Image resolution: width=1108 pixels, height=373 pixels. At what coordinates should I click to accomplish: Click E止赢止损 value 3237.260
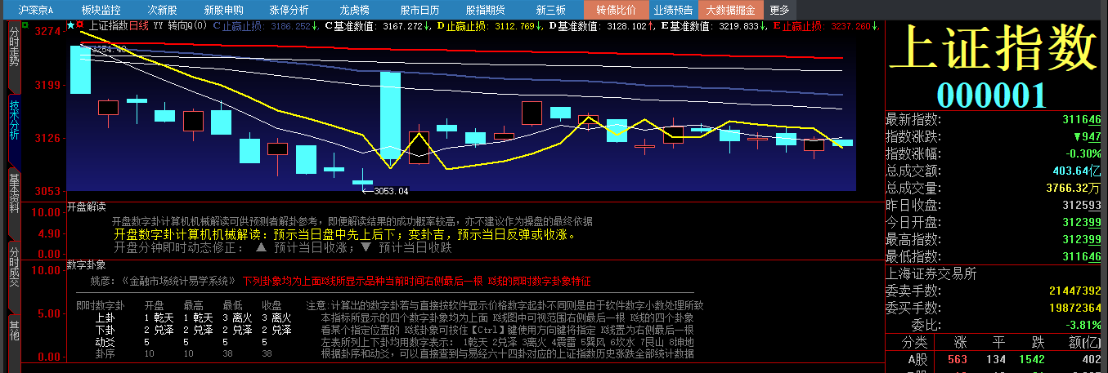coord(850,26)
